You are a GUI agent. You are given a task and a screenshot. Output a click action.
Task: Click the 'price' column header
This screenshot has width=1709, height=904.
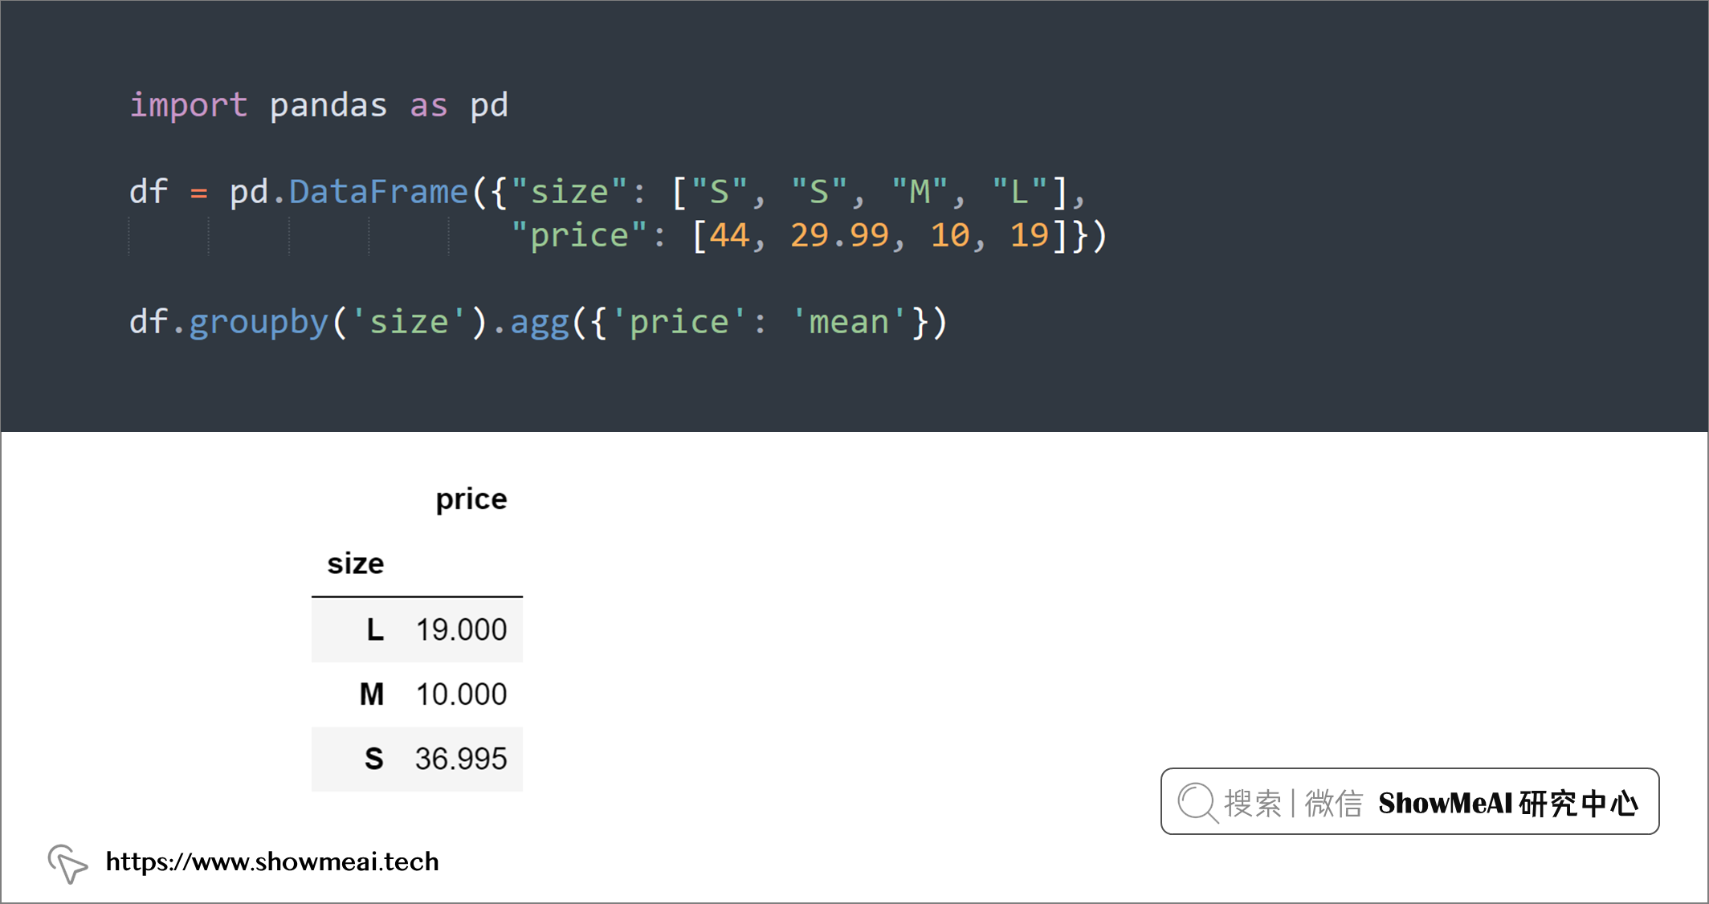pos(471,499)
